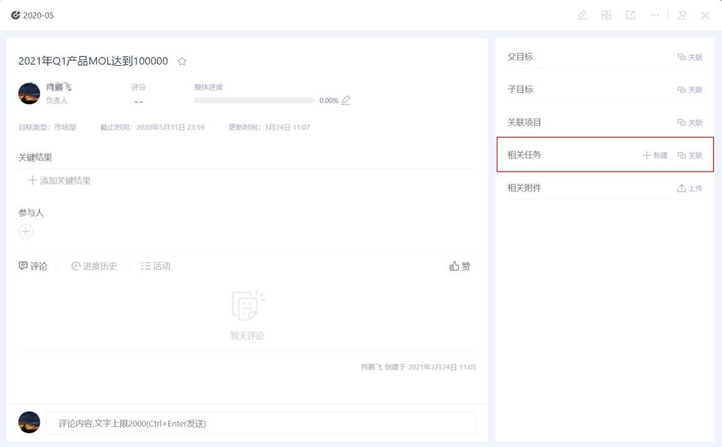The width and height of the screenshot is (722, 447).
Task: Link a parent goal via 关联
Action: coord(690,57)
